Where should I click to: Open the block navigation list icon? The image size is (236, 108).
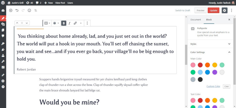click(x=35, y=10)
